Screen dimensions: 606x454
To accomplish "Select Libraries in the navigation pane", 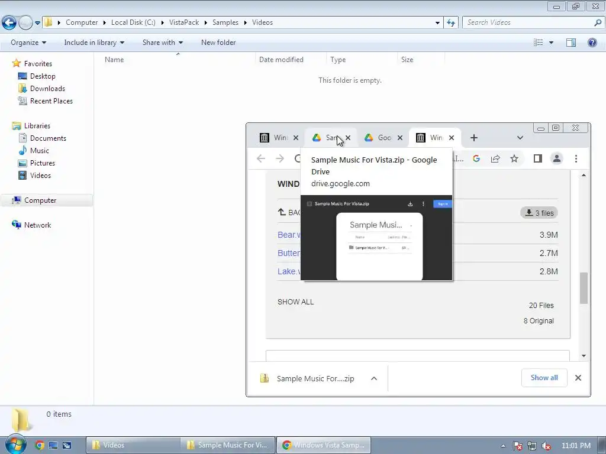I will coord(37,126).
